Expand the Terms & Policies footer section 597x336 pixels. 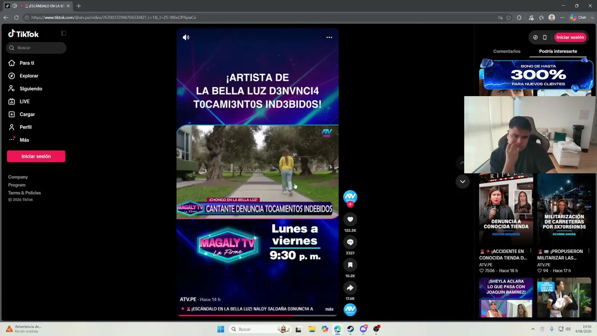coord(24,193)
